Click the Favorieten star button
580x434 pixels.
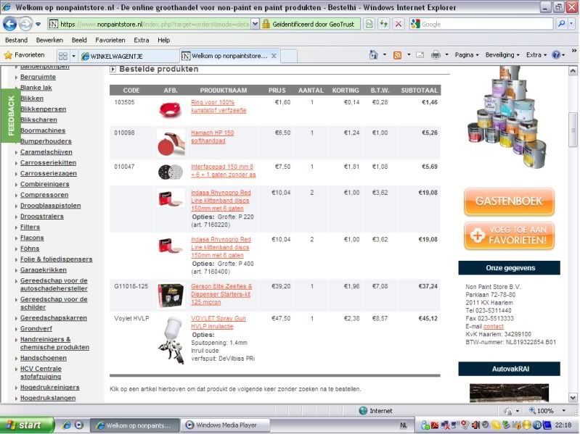25,55
